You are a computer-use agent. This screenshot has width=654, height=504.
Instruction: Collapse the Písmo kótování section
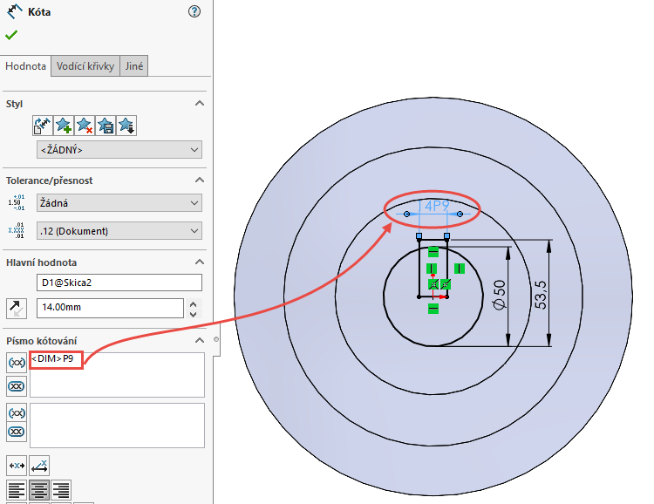point(200,340)
